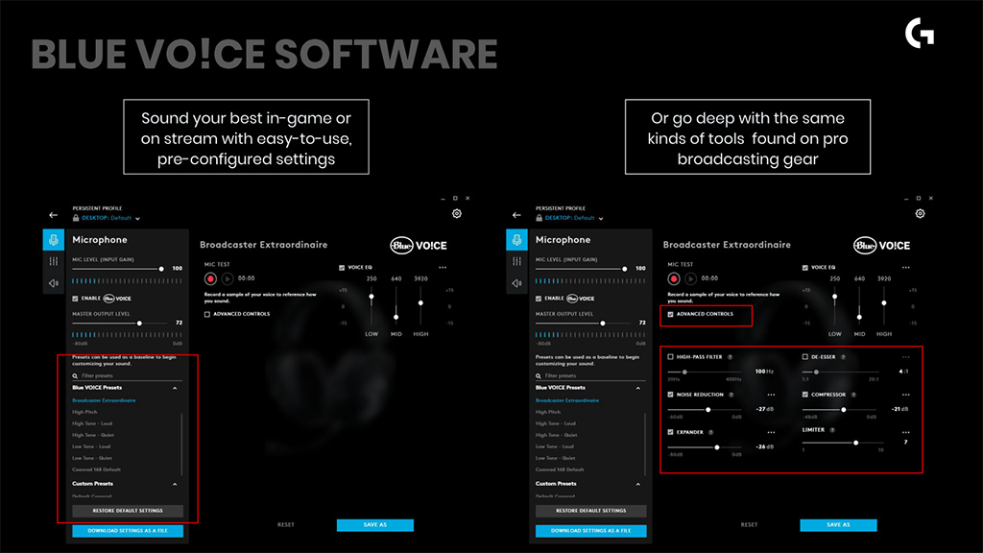Open Voice EQ three-dot menu in right window
Image resolution: width=983 pixels, height=553 pixels.
[x=906, y=268]
